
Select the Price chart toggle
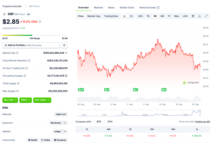tap(81, 16)
